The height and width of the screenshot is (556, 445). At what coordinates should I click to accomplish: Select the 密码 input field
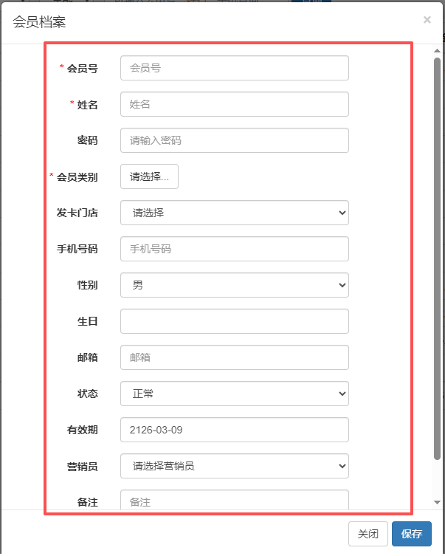(235, 140)
